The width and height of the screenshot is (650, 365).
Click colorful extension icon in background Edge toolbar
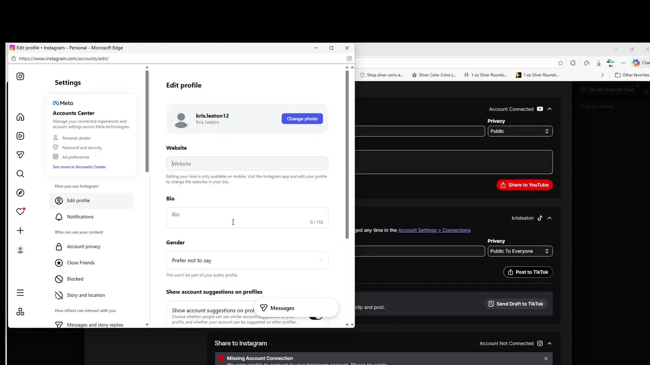(x=611, y=63)
